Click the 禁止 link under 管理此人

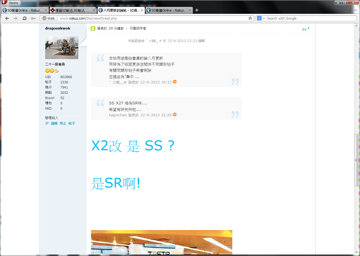(x=63, y=123)
